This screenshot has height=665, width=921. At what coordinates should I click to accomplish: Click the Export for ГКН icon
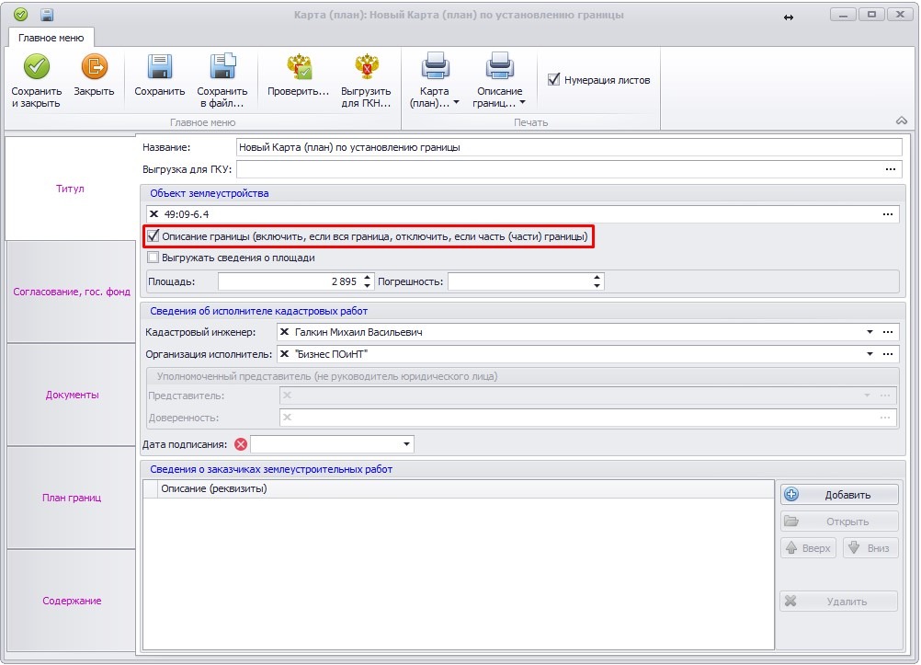coord(368,67)
